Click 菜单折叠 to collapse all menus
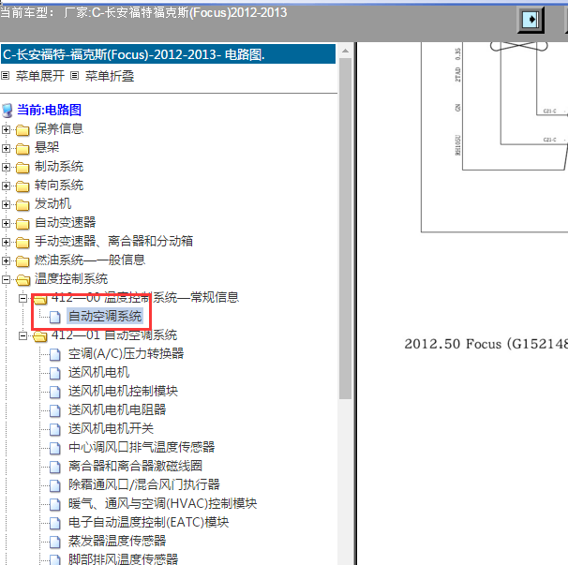 (x=110, y=76)
